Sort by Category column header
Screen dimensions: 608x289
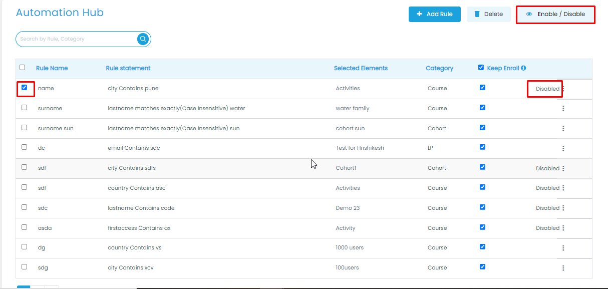(439, 68)
